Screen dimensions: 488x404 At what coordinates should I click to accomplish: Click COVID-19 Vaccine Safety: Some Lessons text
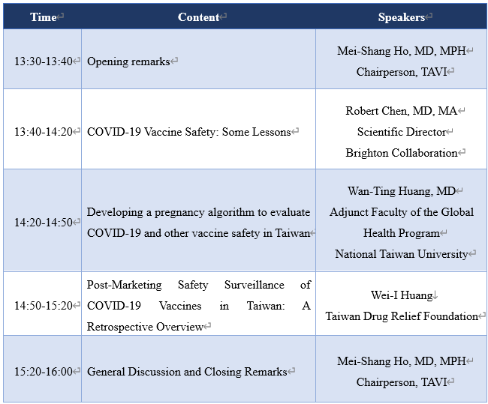pos(188,132)
